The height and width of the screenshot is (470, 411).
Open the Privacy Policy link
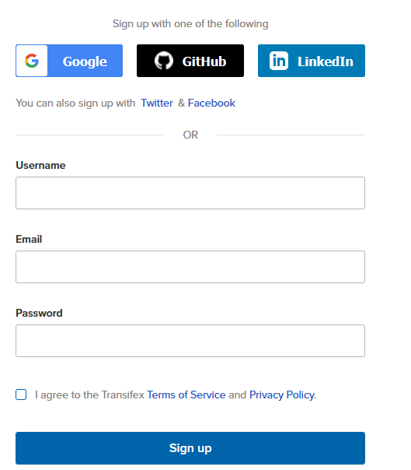(282, 395)
